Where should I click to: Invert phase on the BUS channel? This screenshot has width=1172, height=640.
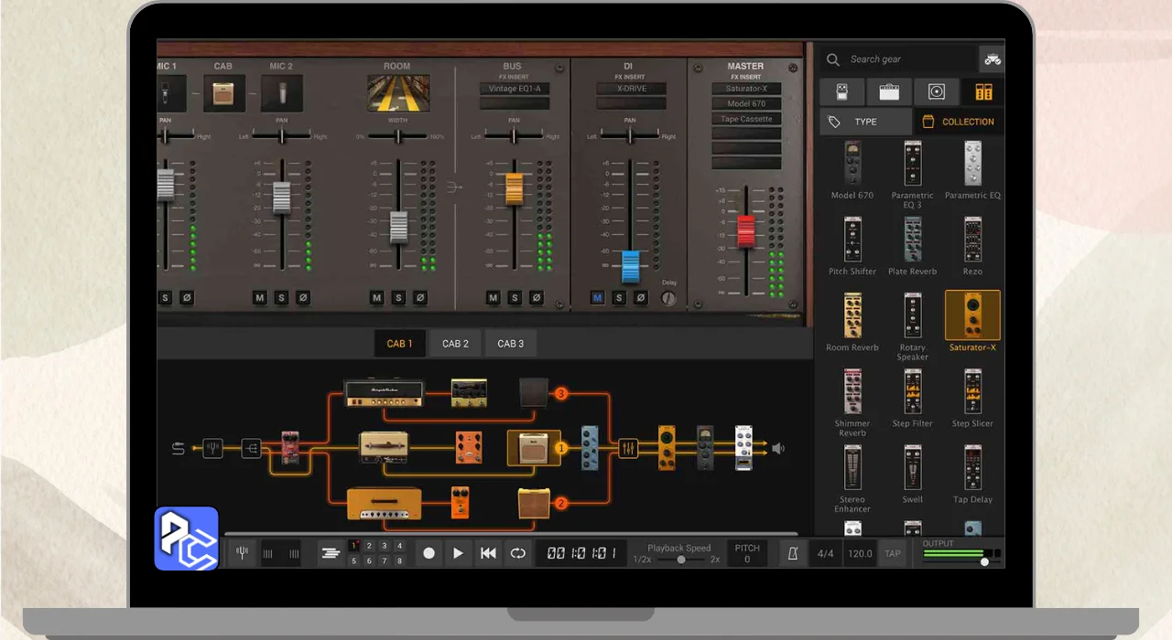coord(537,298)
